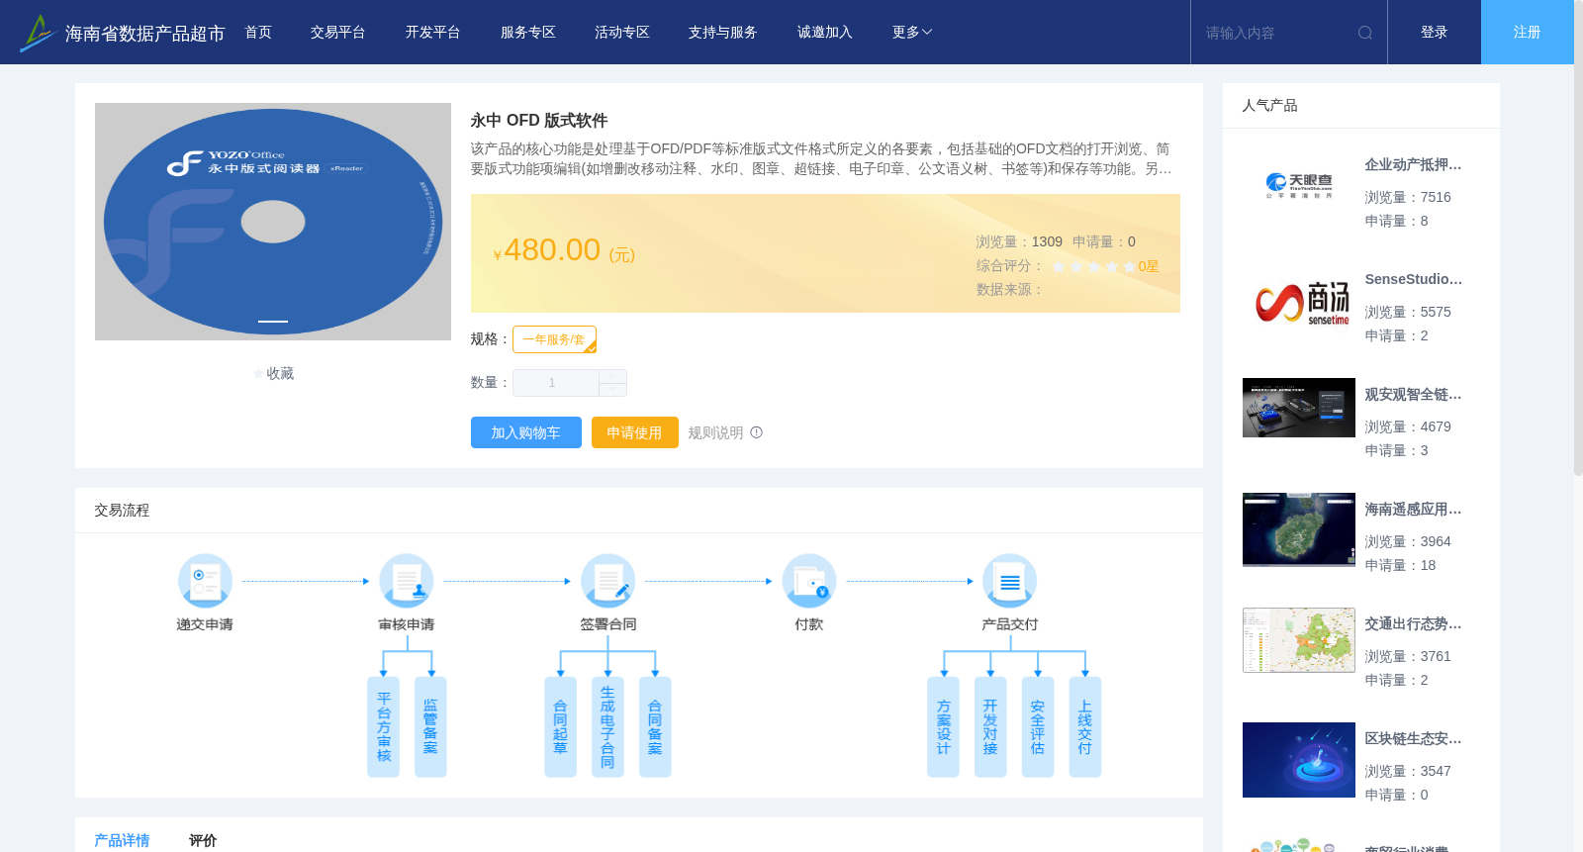Open the 诚邀加入 nav item
Screen dimensions: 1583x852
coord(825,33)
